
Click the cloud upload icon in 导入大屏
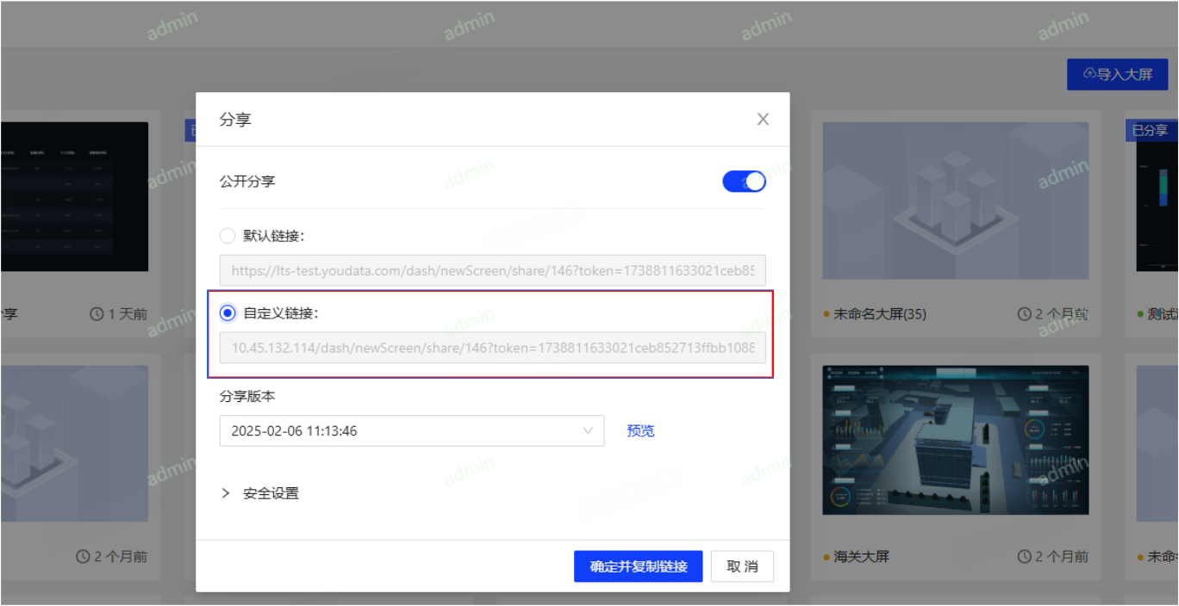coord(1089,74)
